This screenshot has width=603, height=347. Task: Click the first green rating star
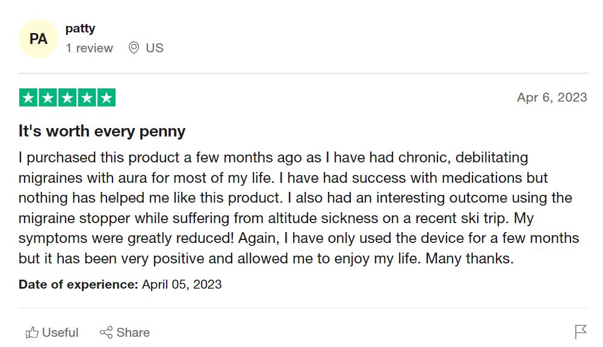[x=28, y=98]
